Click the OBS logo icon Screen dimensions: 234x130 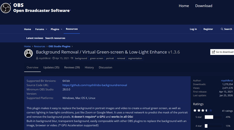[x=6, y=8]
